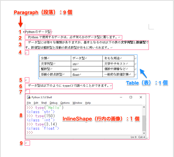The height and width of the screenshot is (157, 174).
Task: Maximize the Python 3.7.0 Shell window
Action: 131,97
